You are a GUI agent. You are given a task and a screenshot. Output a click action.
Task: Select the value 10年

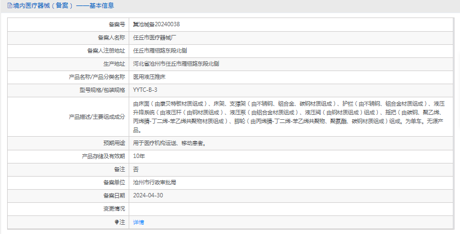139,156
